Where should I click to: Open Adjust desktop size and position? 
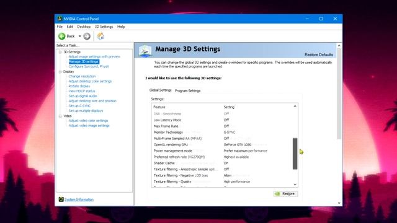pos(92,101)
